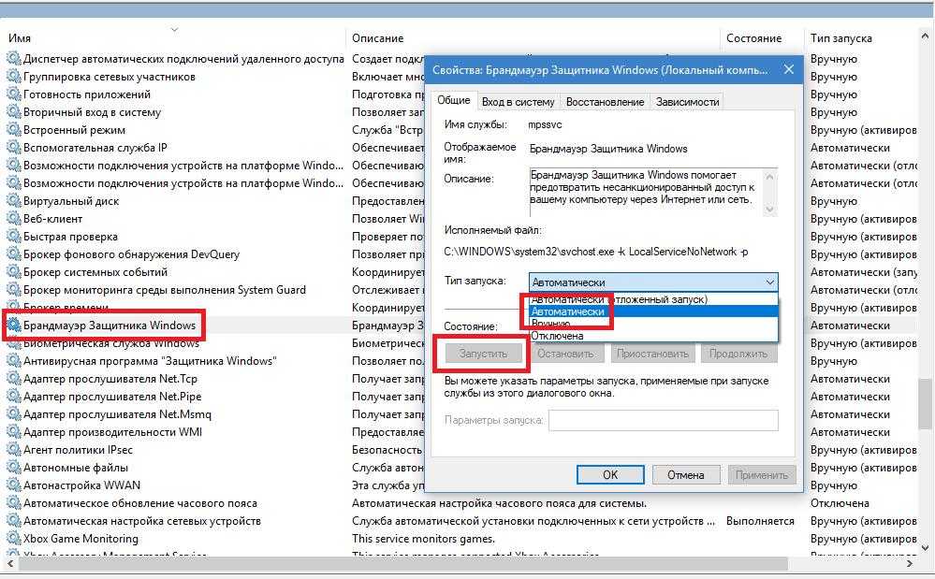Click horizontal scrollbar left arrow
The width and height of the screenshot is (935, 579).
(x=10, y=563)
